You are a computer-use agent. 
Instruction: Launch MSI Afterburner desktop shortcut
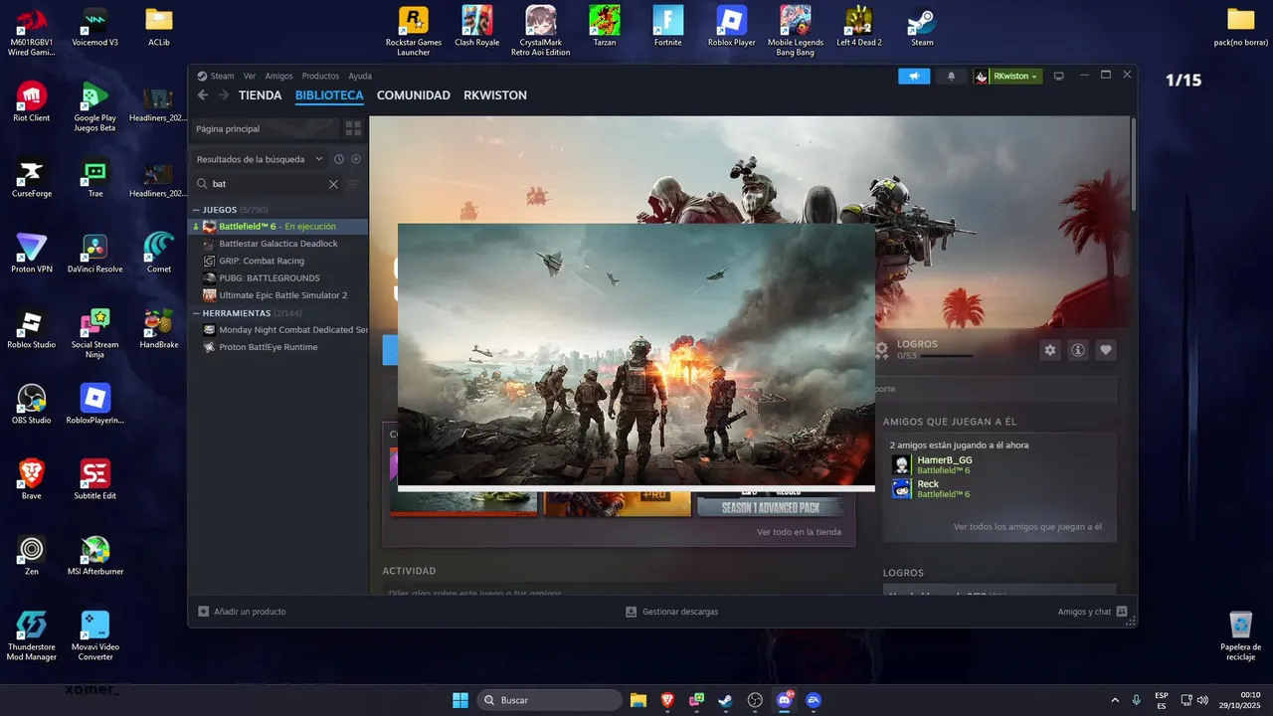pos(95,556)
